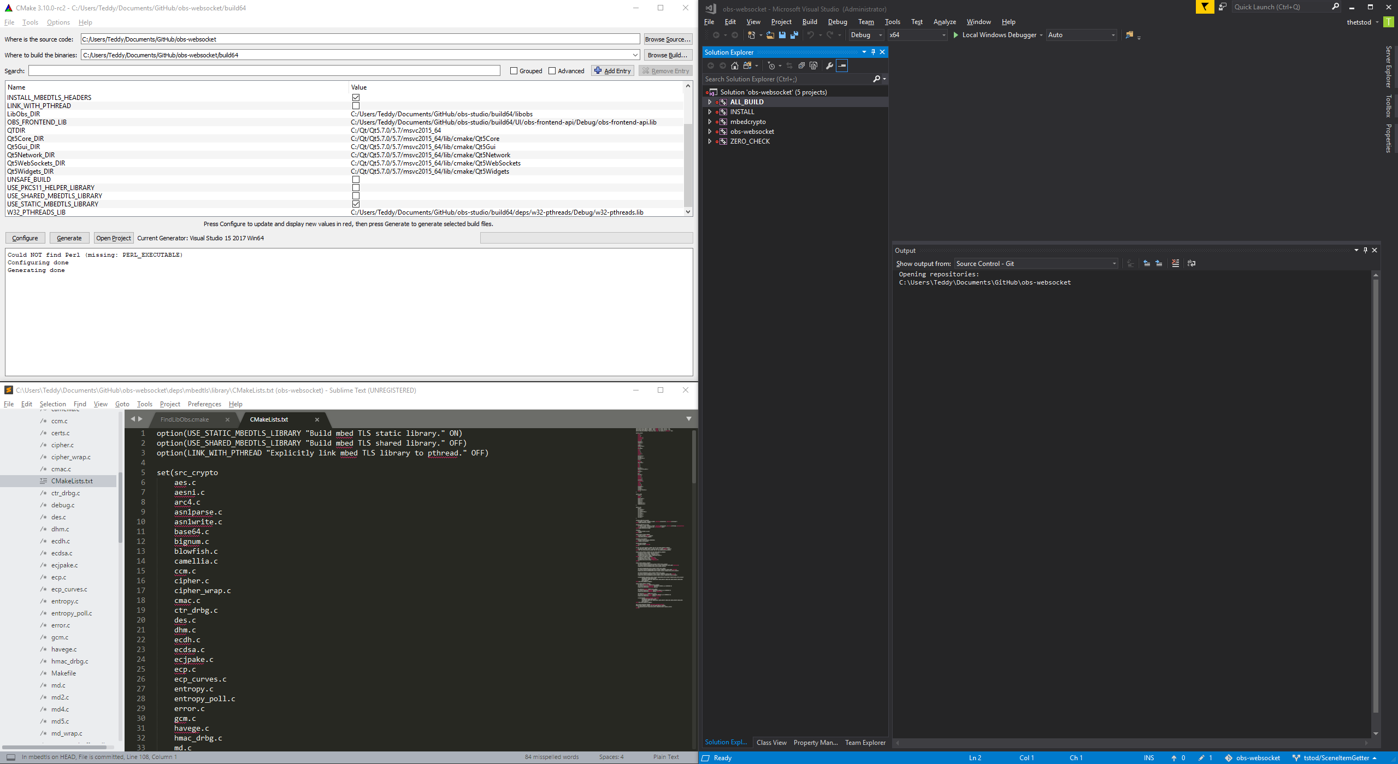
Task: Enable the Grouped checkbox in CMake
Action: pos(514,70)
